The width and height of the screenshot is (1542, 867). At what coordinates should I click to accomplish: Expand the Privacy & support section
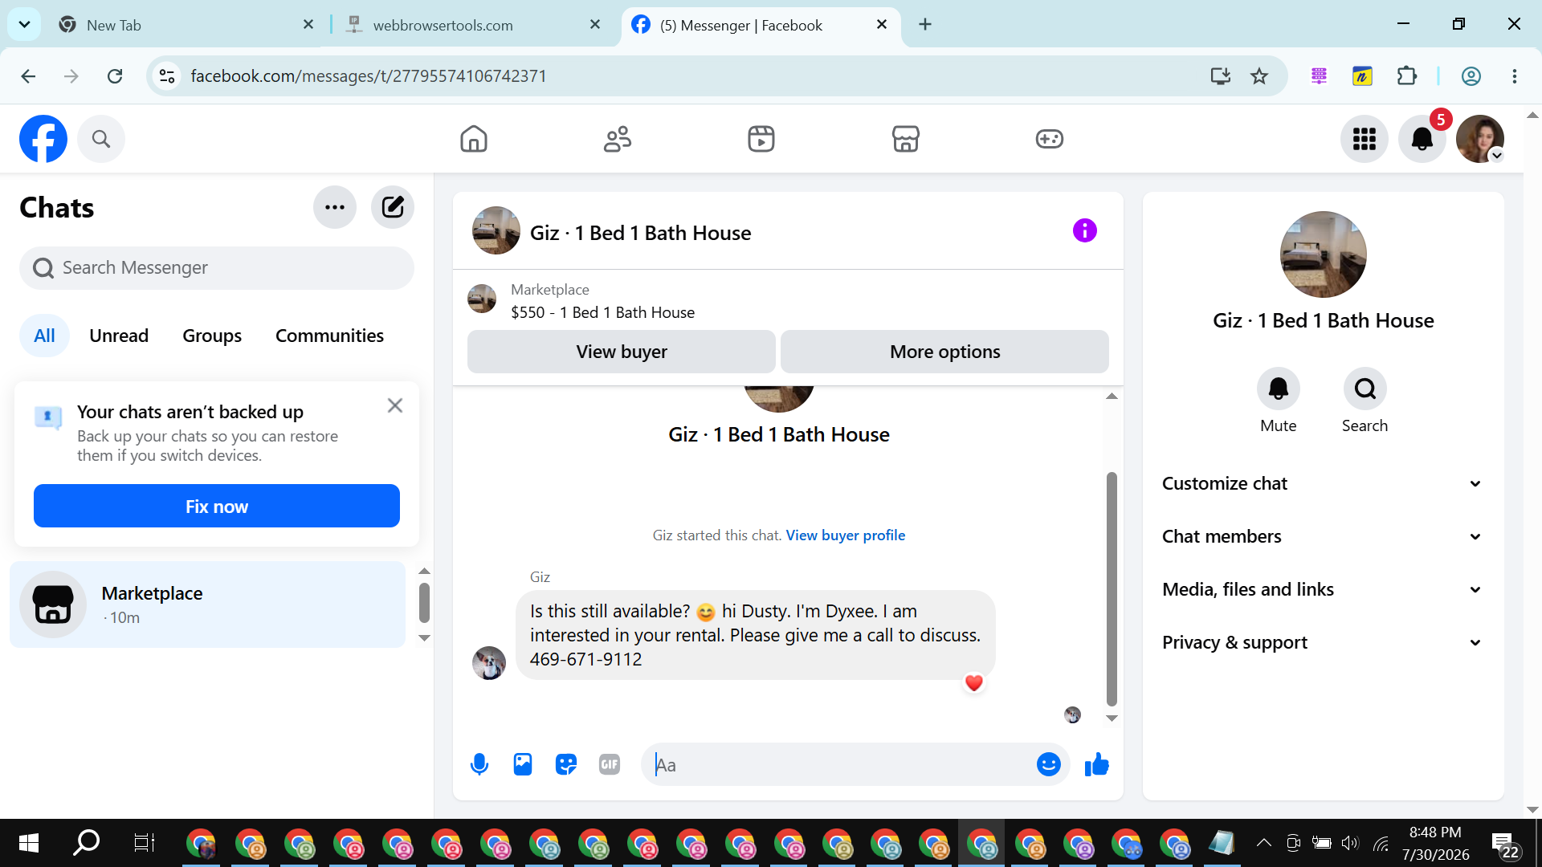click(x=1324, y=643)
